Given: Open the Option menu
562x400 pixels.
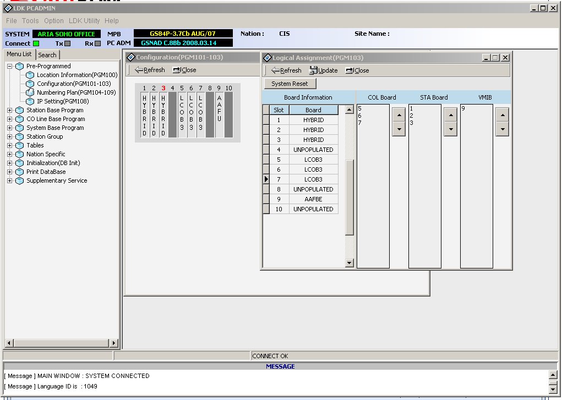Looking at the screenshot, I should click(x=54, y=21).
